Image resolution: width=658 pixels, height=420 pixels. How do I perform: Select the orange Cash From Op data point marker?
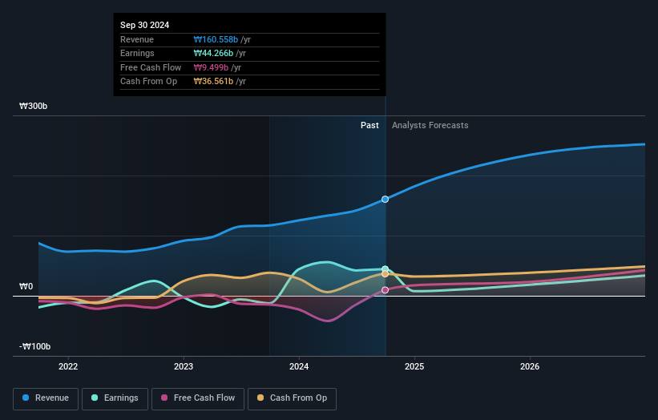pos(385,274)
